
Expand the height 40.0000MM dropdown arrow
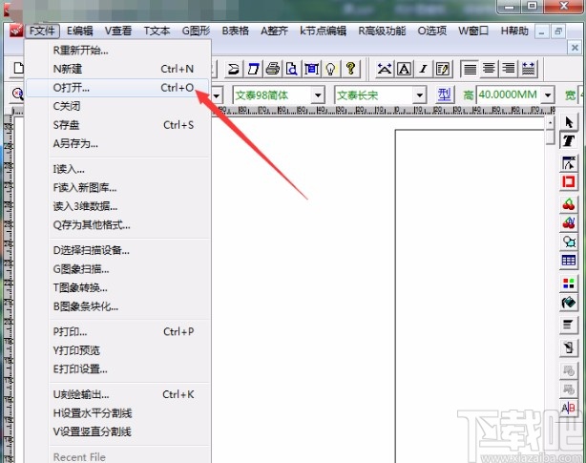548,95
